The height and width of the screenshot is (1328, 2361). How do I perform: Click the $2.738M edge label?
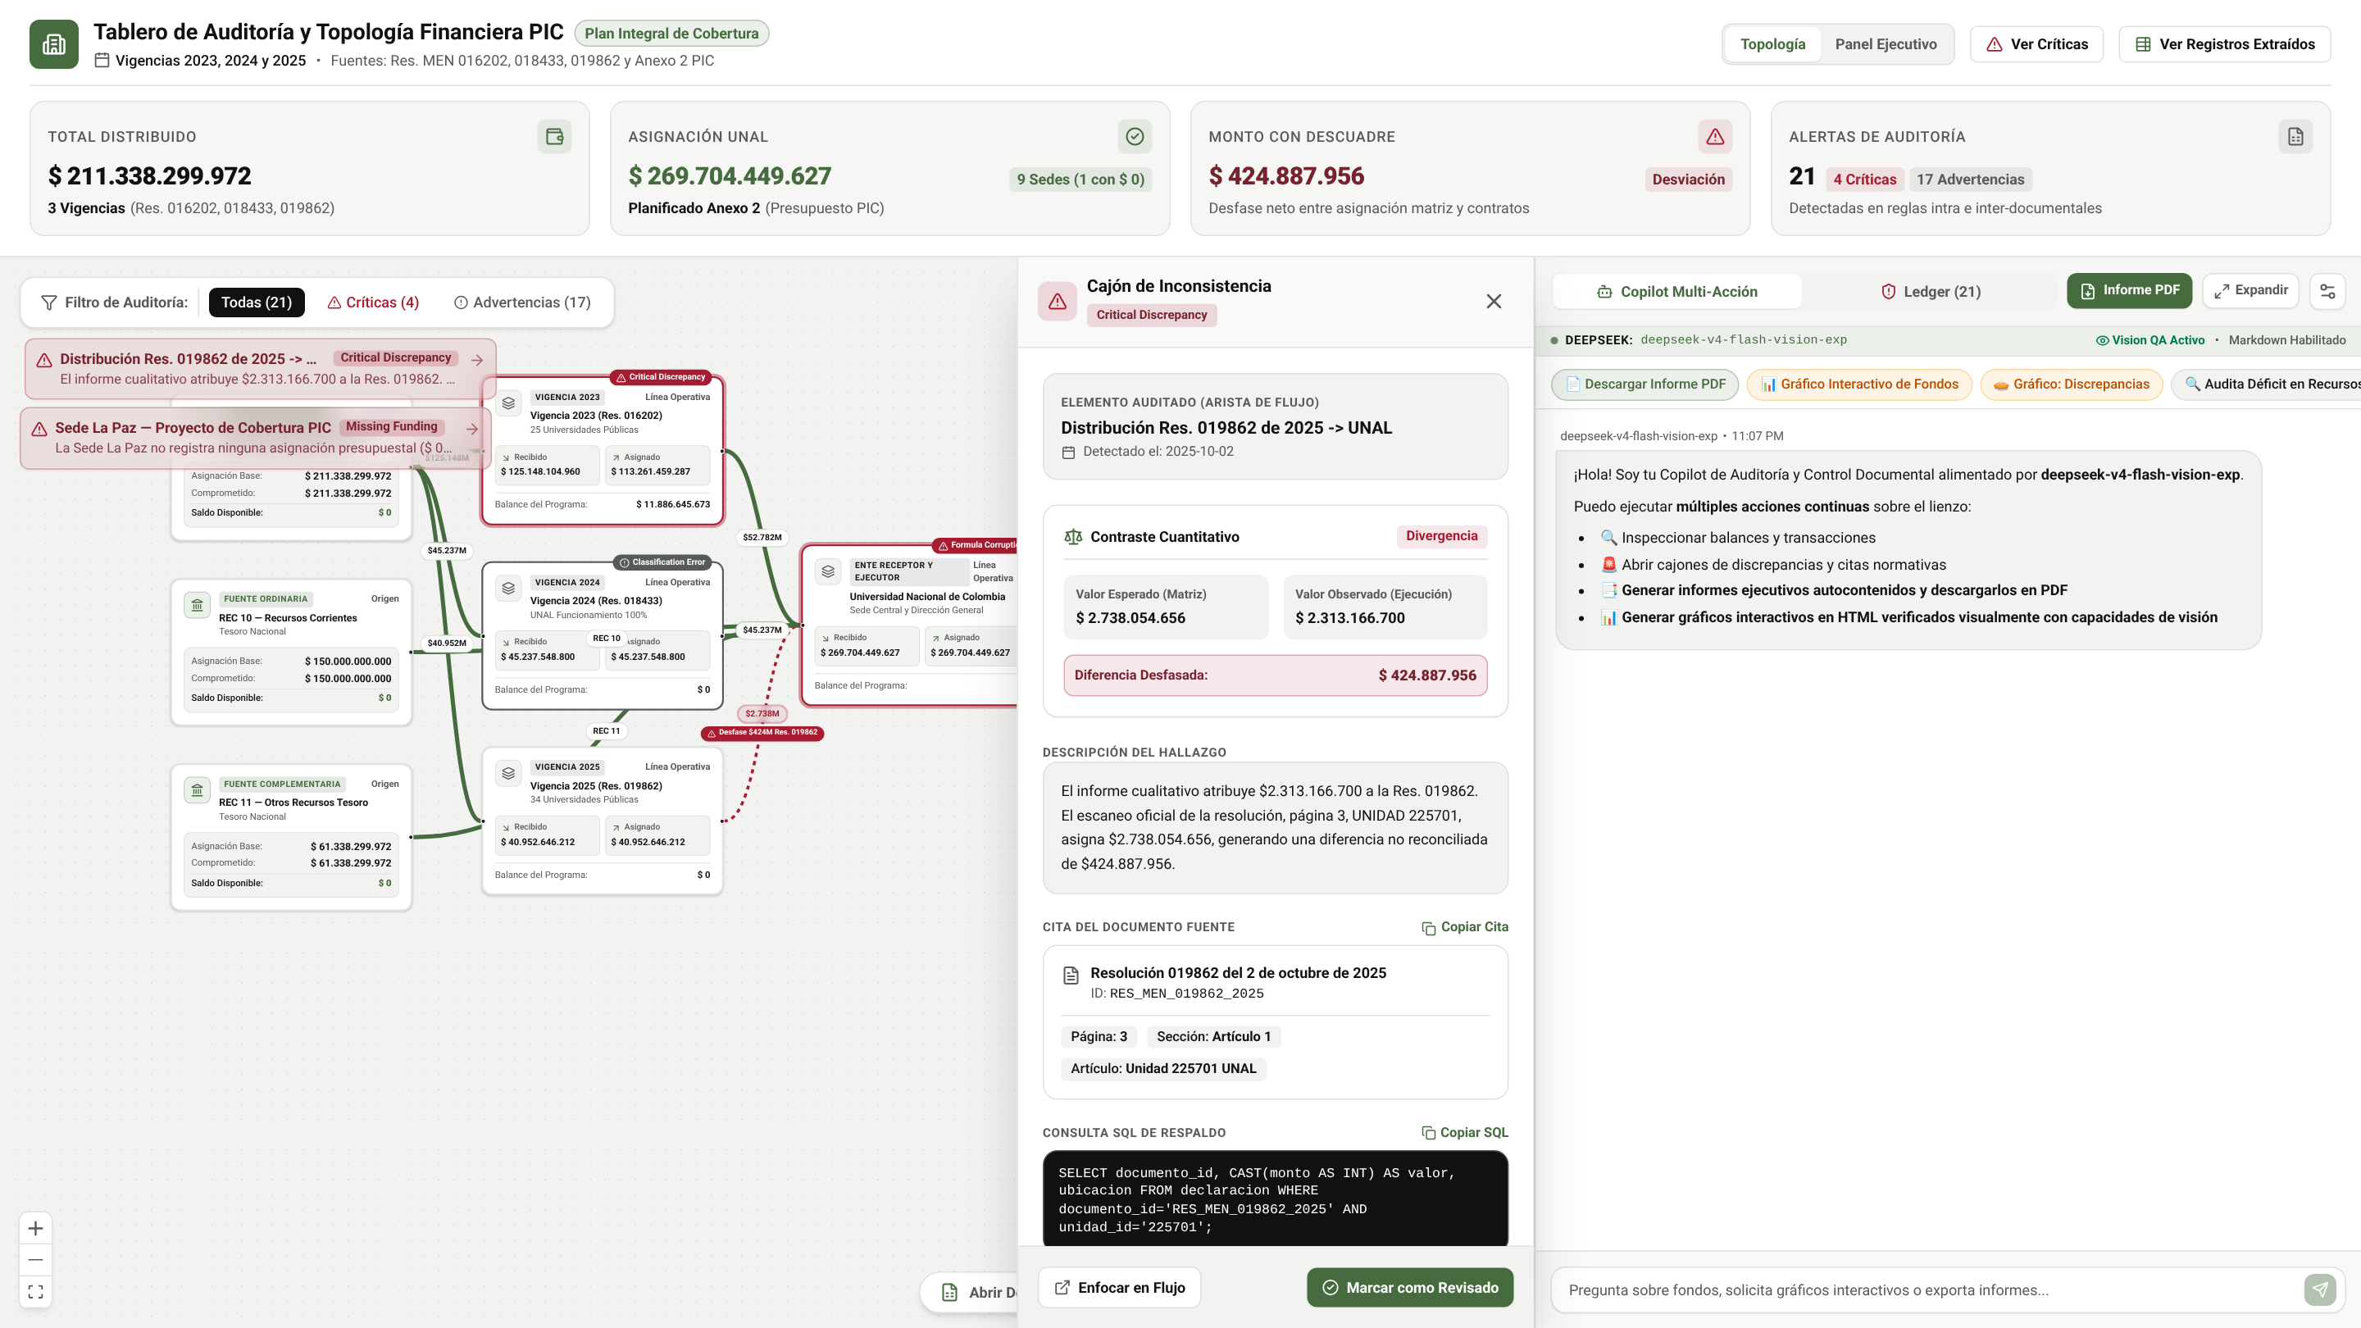click(x=762, y=713)
